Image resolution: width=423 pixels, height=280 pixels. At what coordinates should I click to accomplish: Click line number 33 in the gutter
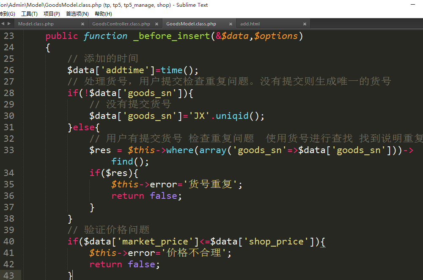click(8, 150)
